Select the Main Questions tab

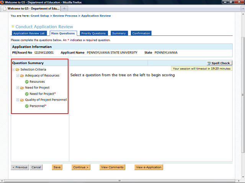63,33
